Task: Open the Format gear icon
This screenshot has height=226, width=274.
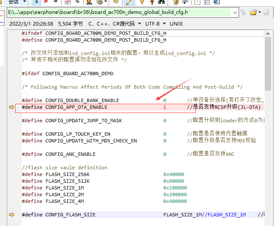Action: [100, 2]
